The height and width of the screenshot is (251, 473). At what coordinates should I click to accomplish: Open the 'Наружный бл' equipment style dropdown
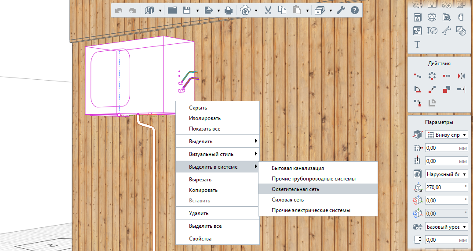tap(447, 174)
